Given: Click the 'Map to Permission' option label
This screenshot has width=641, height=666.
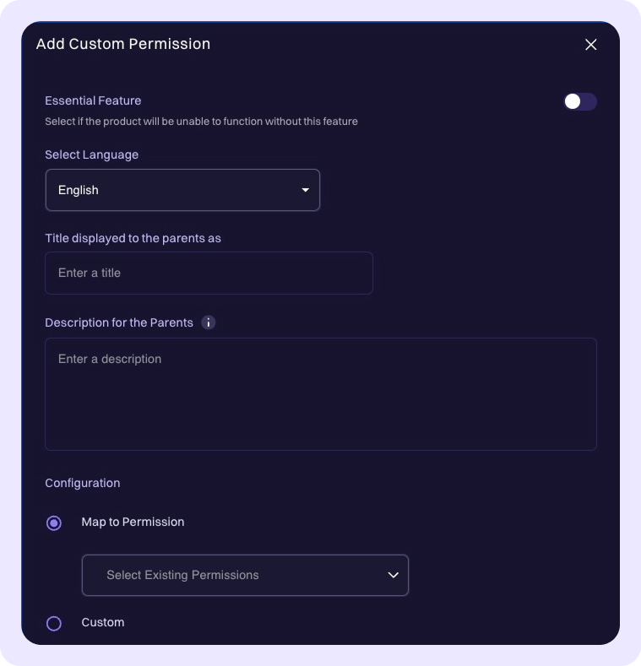Looking at the screenshot, I should [133, 523].
